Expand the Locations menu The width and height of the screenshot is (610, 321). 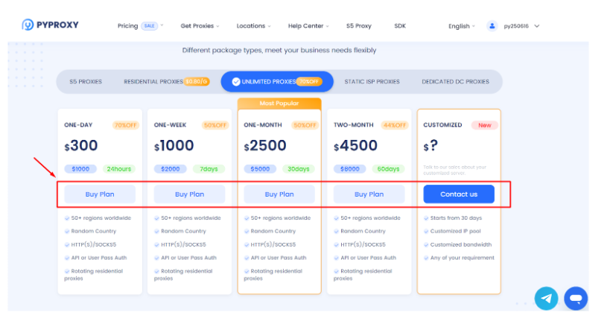click(253, 25)
